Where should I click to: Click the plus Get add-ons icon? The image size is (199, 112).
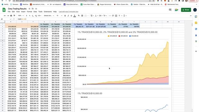pyautogui.click(x=196, y=51)
